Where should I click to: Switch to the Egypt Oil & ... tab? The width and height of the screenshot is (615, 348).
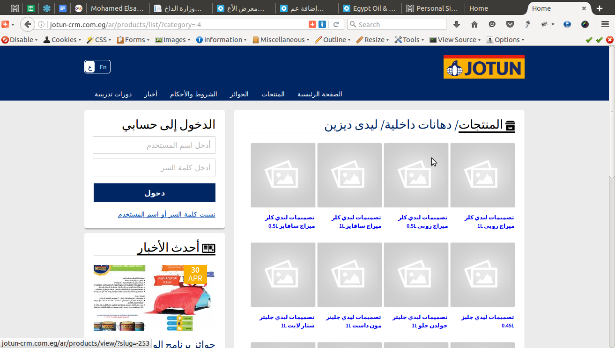[370, 8]
